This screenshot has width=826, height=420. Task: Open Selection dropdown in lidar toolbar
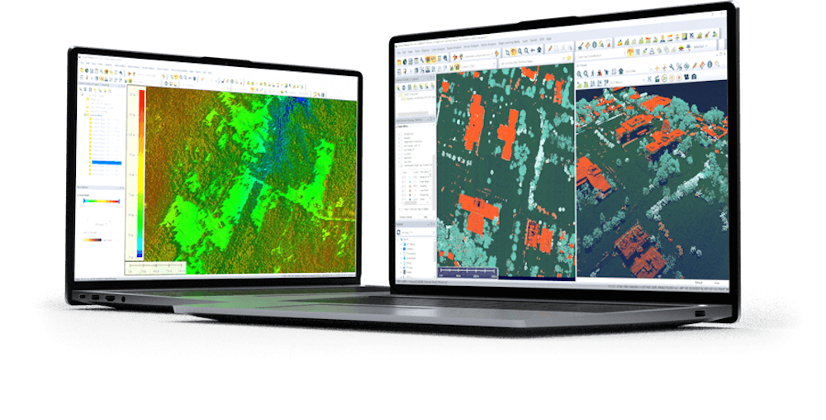pos(699,45)
